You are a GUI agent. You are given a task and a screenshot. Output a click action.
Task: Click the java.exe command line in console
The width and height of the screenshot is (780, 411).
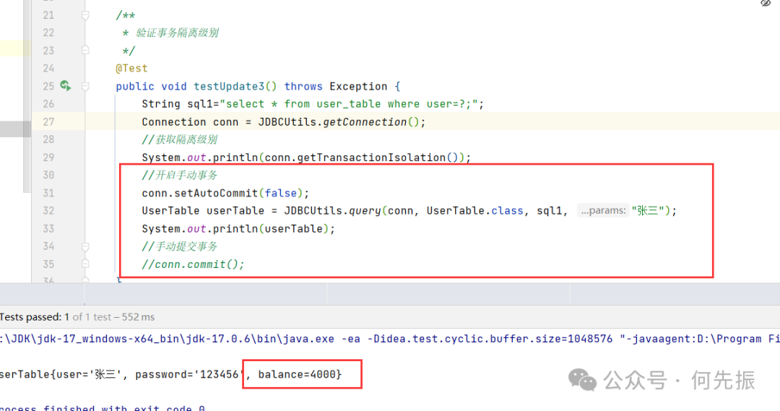pos(390,339)
